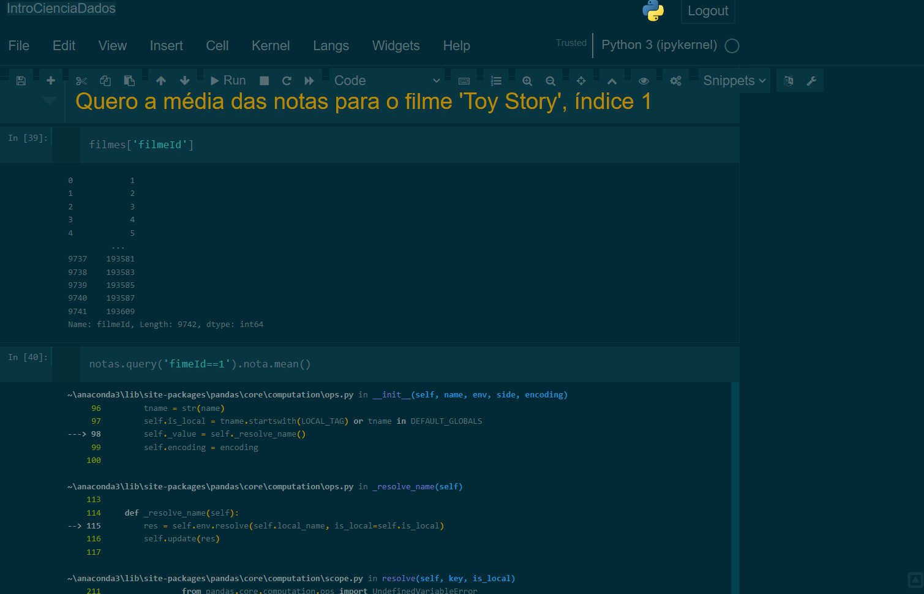Open the cell type Code dropdown

click(386, 81)
